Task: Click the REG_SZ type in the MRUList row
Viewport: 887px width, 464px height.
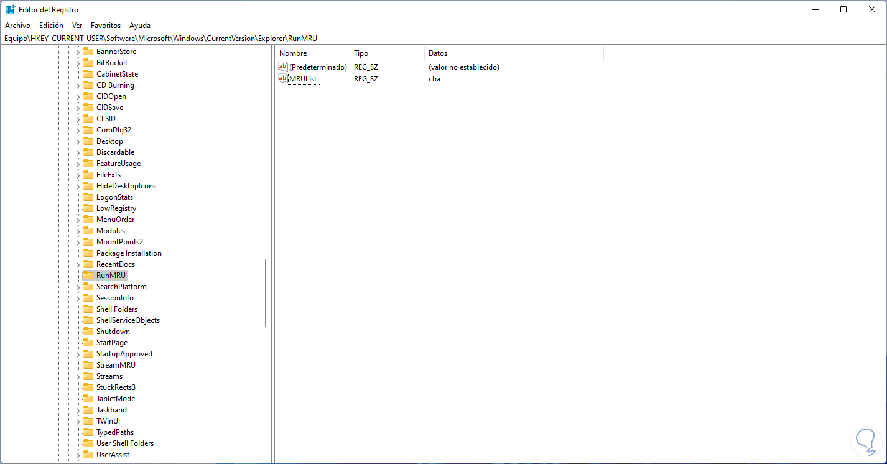Action: (x=366, y=79)
